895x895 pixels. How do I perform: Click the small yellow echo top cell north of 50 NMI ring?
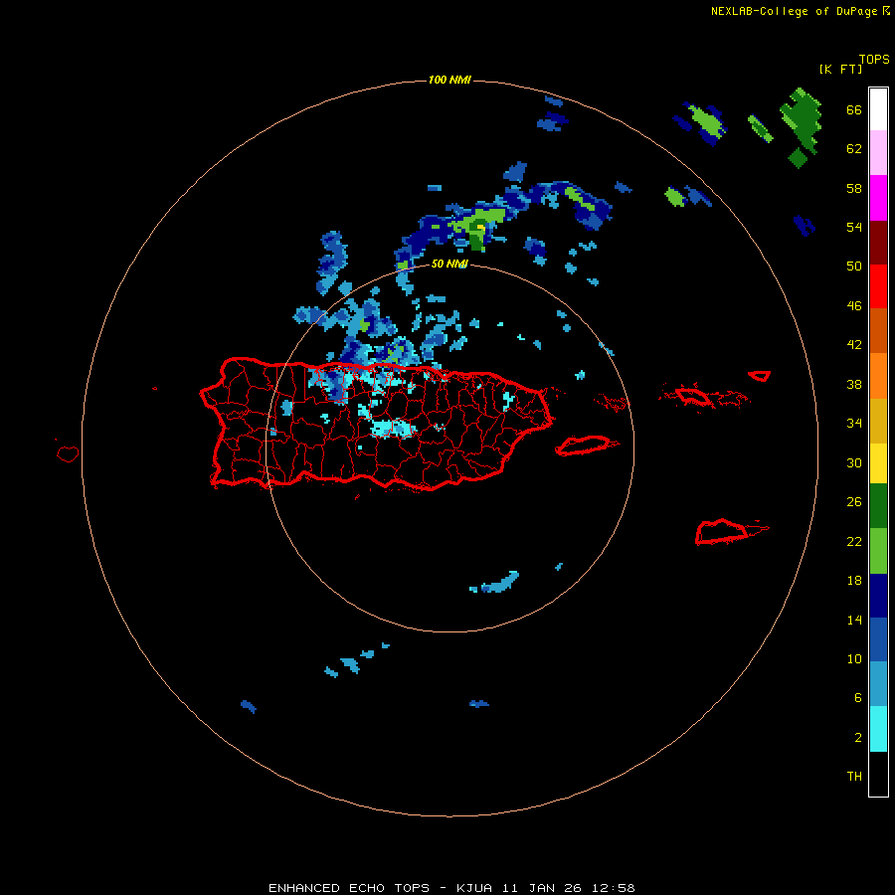point(480,228)
